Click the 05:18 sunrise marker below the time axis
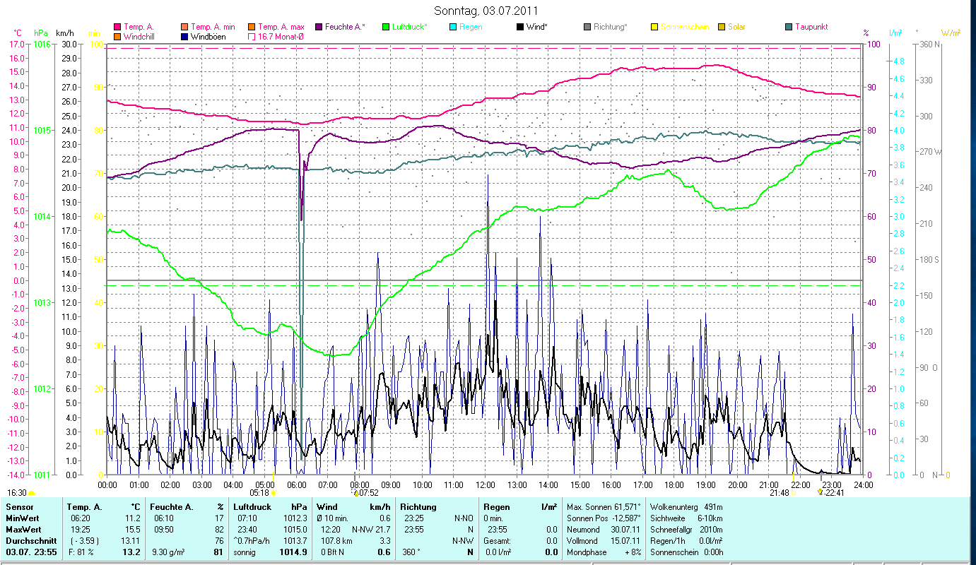Viewport: 976px width, 565px height. pos(260,492)
